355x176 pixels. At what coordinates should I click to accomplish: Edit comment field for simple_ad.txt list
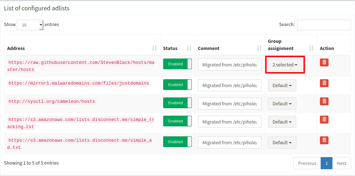pyautogui.click(x=229, y=143)
